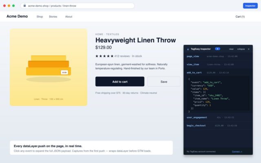Go to the Acme Demo home logo
This screenshot has width=261, height=163.
point(17,16)
